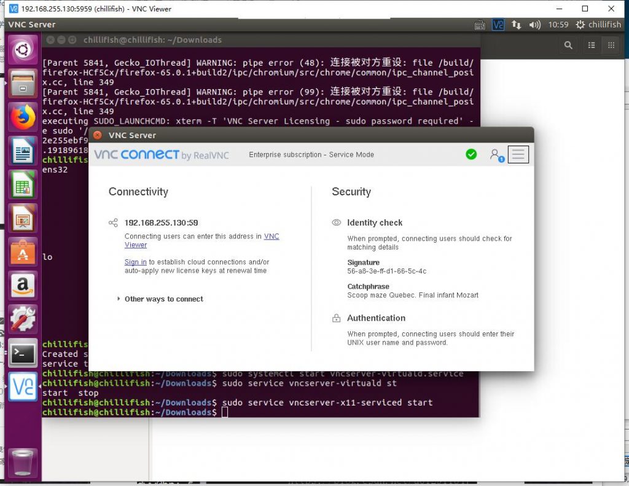Click the Identity check heading
The height and width of the screenshot is (486, 629).
[x=375, y=223]
